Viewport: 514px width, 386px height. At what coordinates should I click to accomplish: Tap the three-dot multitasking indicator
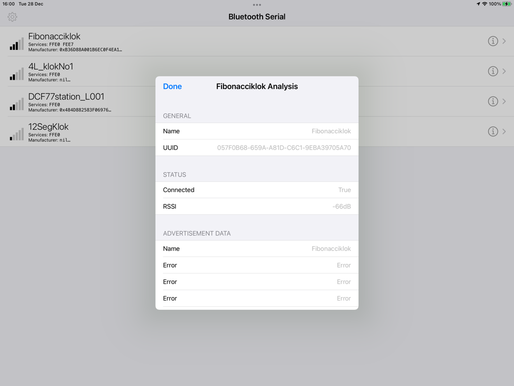coord(257,5)
